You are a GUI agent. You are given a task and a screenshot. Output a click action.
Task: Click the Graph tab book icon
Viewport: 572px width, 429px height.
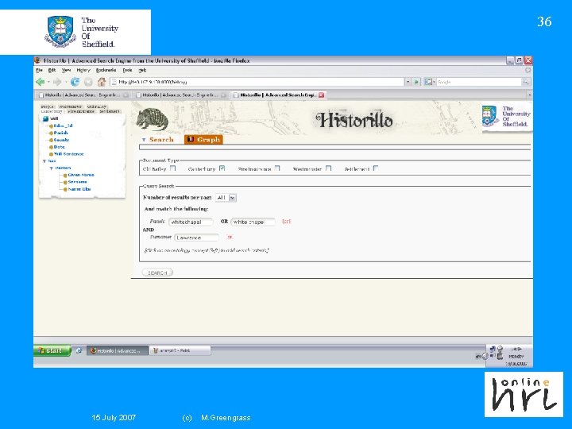pos(191,139)
